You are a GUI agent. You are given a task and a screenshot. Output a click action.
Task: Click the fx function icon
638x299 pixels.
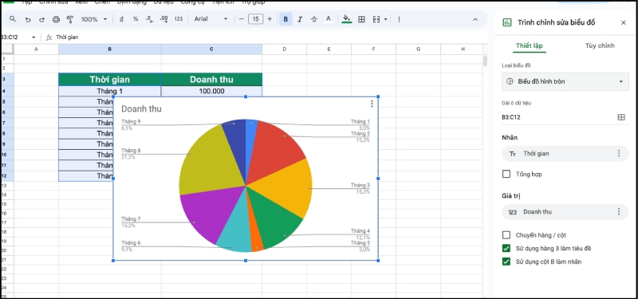(x=49, y=37)
